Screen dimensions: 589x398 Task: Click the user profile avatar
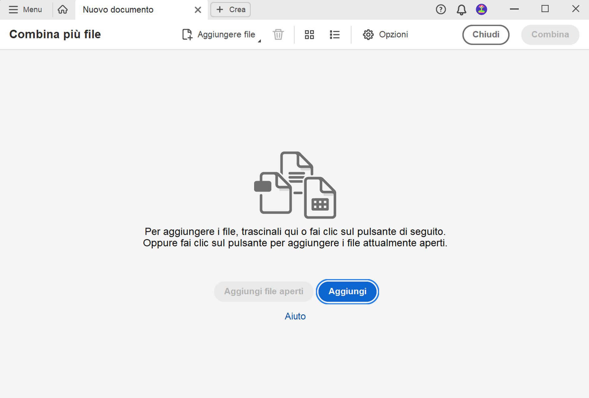(481, 10)
